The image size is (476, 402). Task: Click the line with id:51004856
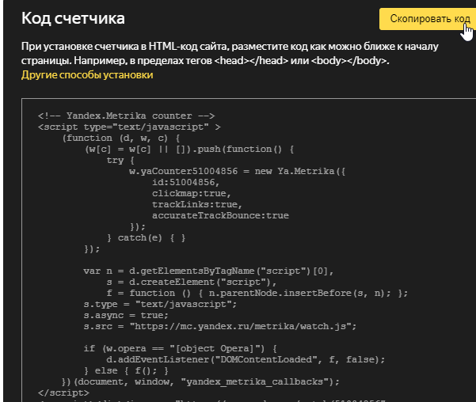click(185, 182)
